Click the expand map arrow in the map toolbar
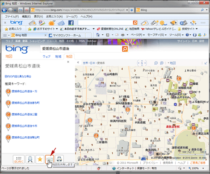This screenshot has height=174, width=210. [206, 63]
